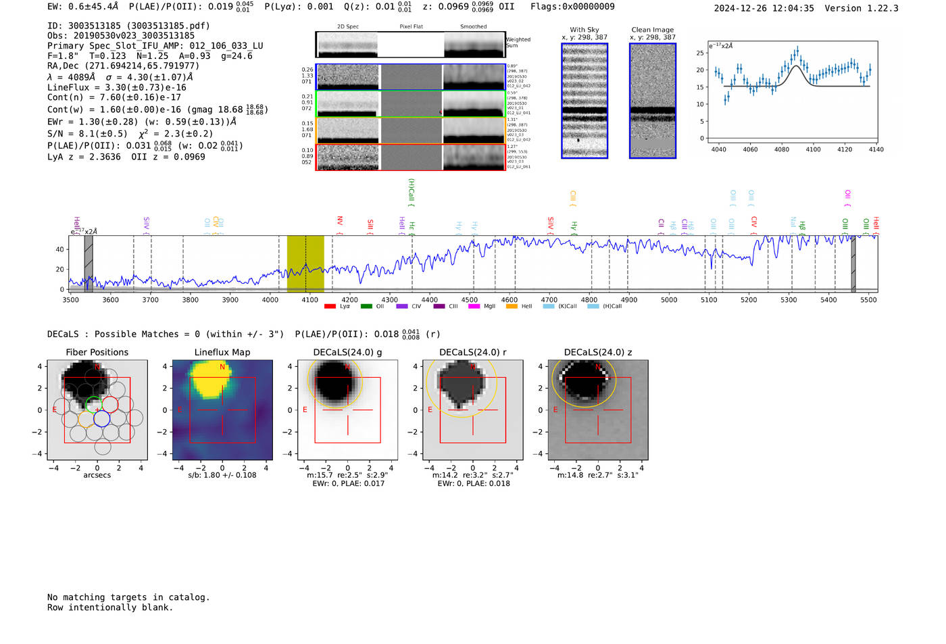Click the gray hatched region near 3540 Å
The width and height of the screenshot is (946, 644).
[89, 264]
